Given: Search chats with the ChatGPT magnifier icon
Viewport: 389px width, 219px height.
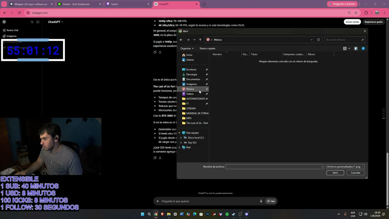Looking at the screenshot, I should tap(32, 22).
